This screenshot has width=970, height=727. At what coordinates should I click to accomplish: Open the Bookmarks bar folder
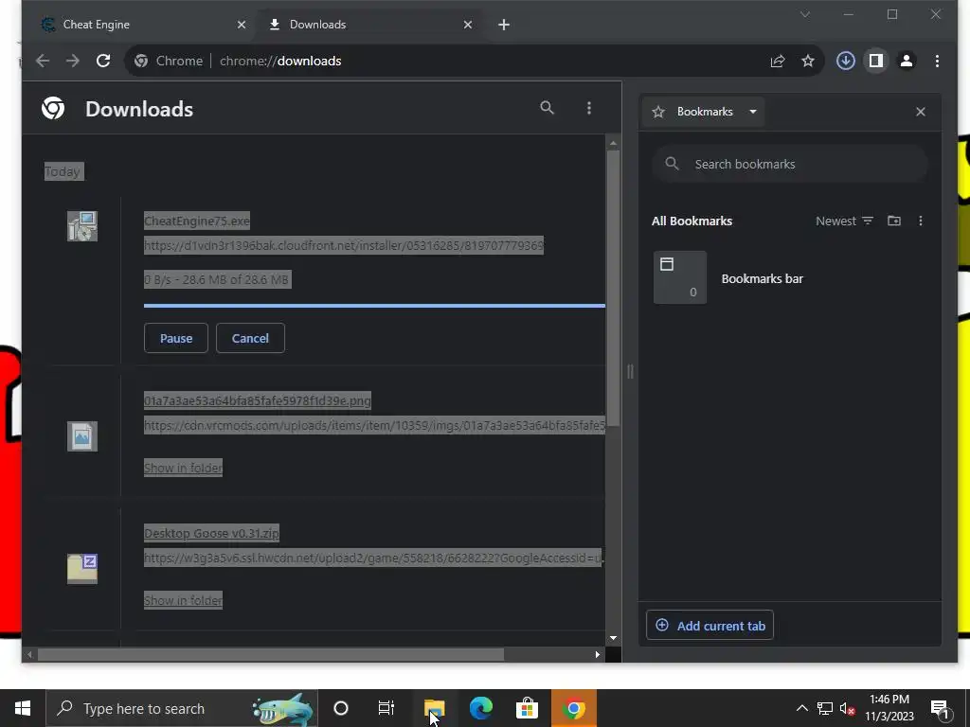tap(790, 277)
